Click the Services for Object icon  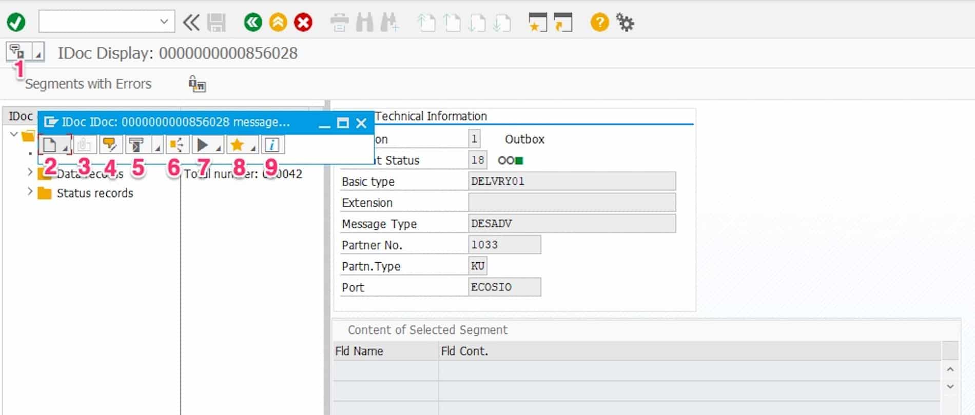click(x=17, y=51)
